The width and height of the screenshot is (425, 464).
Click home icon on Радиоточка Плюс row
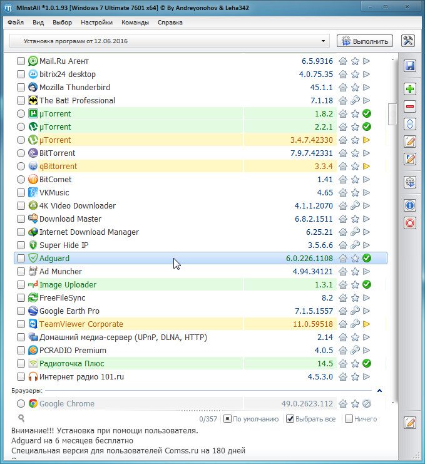pyautogui.click(x=343, y=363)
